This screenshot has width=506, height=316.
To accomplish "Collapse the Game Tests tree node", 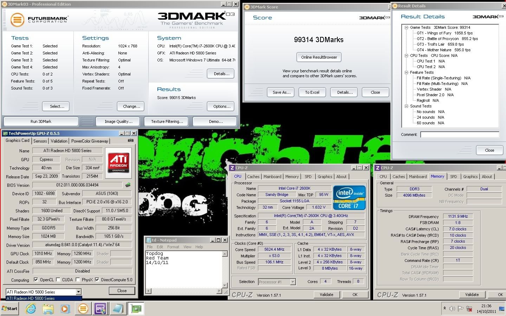I will [406, 27].
